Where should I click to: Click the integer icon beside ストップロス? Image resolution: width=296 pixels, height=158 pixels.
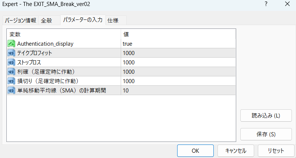(x=11, y=62)
